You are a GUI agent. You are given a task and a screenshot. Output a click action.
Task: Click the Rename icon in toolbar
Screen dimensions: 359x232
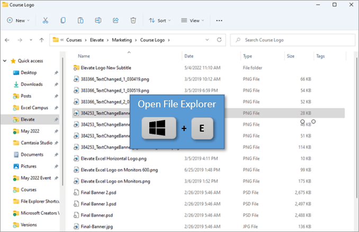point(98,21)
